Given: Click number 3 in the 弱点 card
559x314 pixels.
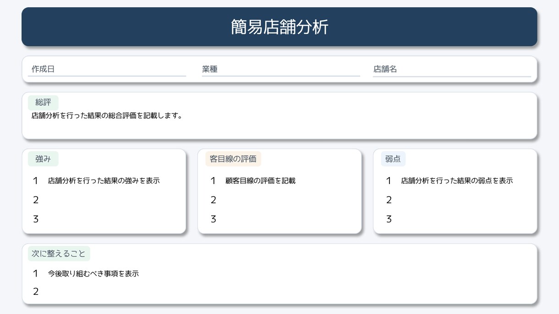Looking at the screenshot, I should coord(389,219).
